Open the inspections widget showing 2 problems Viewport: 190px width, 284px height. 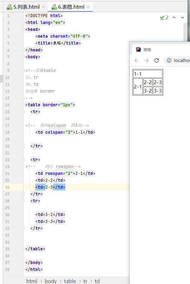(x=164, y=17)
